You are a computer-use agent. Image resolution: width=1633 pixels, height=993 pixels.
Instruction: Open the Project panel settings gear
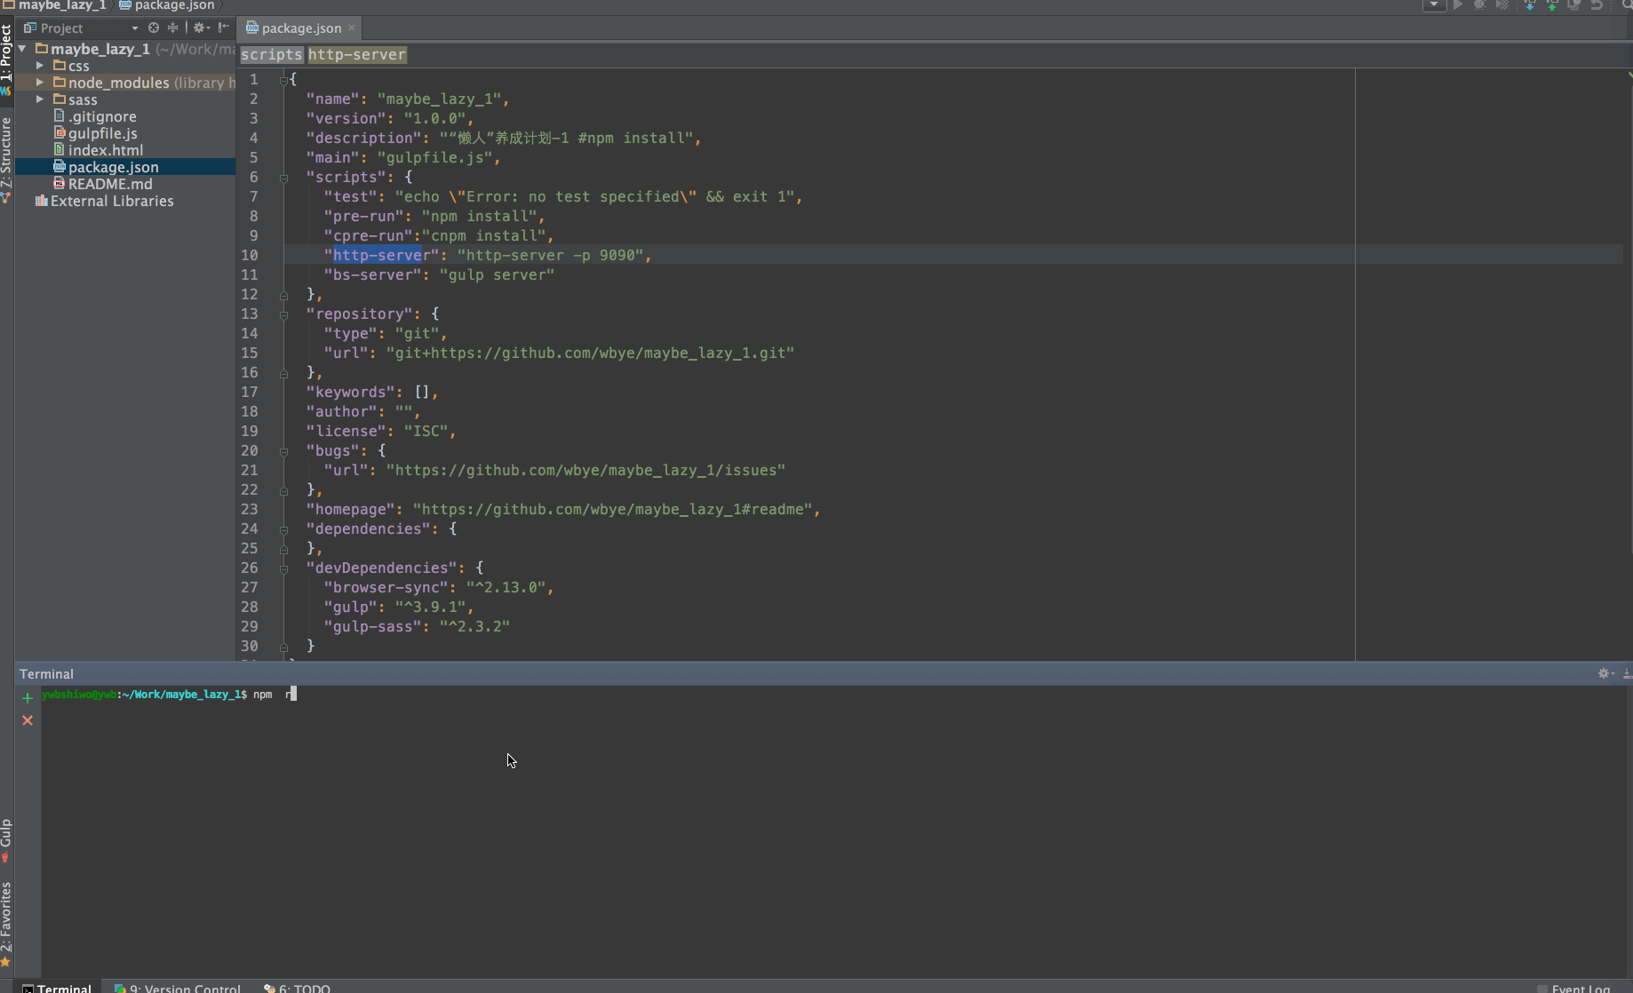(201, 28)
